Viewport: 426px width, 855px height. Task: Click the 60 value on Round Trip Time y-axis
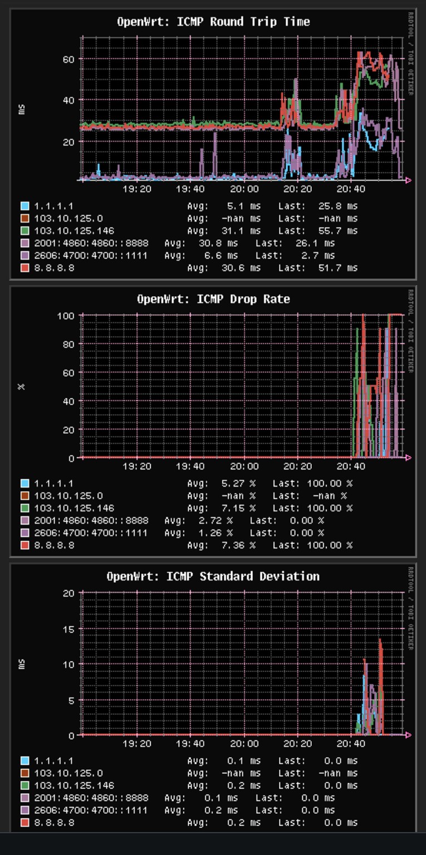pyautogui.click(x=68, y=58)
